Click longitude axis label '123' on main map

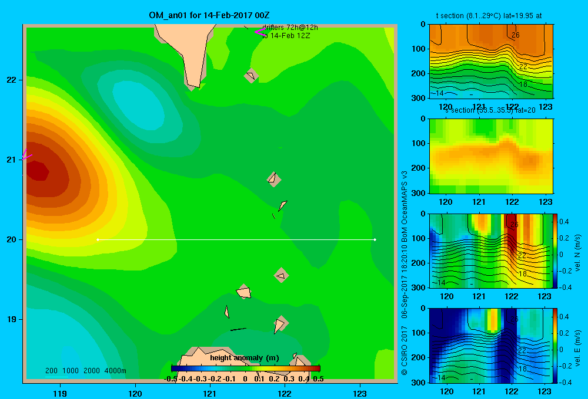coord(360,394)
